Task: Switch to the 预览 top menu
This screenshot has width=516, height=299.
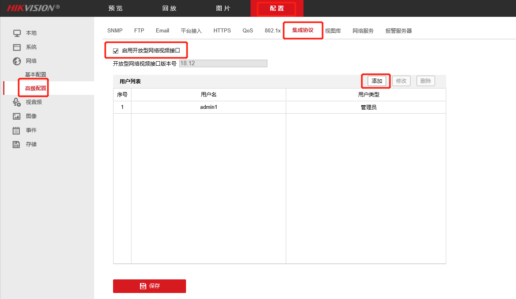Action: point(115,8)
